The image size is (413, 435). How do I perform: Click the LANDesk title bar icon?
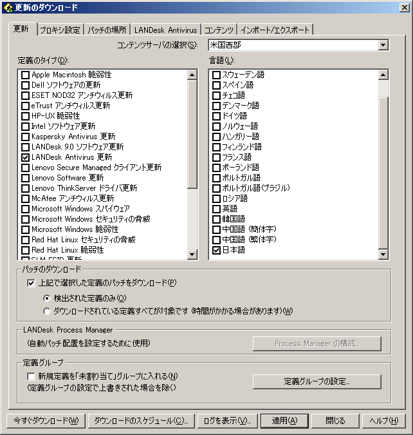coord(8,8)
